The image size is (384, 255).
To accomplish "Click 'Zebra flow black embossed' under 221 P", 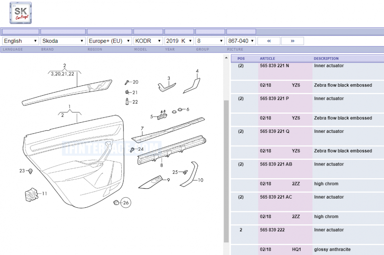I will coord(343,118).
